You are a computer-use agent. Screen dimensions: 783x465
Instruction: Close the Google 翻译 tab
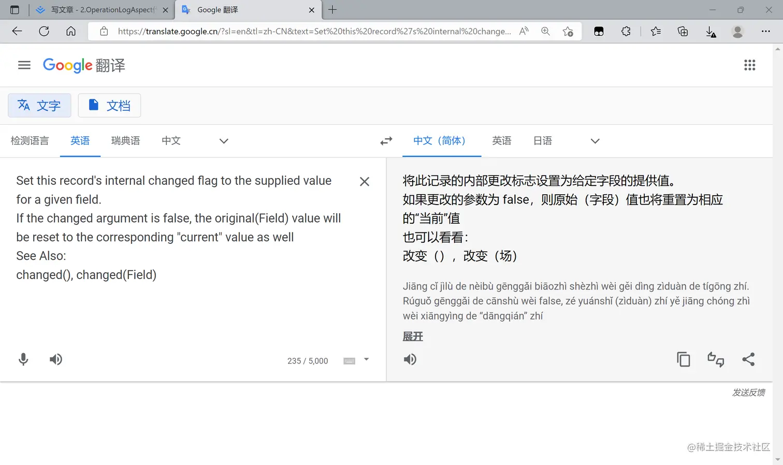pyautogui.click(x=311, y=10)
